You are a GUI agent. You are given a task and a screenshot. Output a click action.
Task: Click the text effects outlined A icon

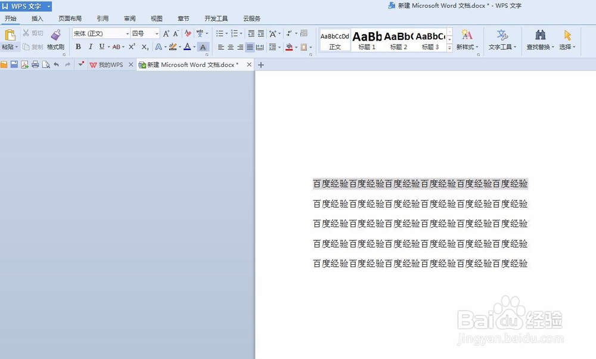click(x=159, y=47)
